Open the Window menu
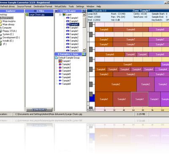Screen dimensions: 169x154 pyautogui.click(x=90, y=6)
